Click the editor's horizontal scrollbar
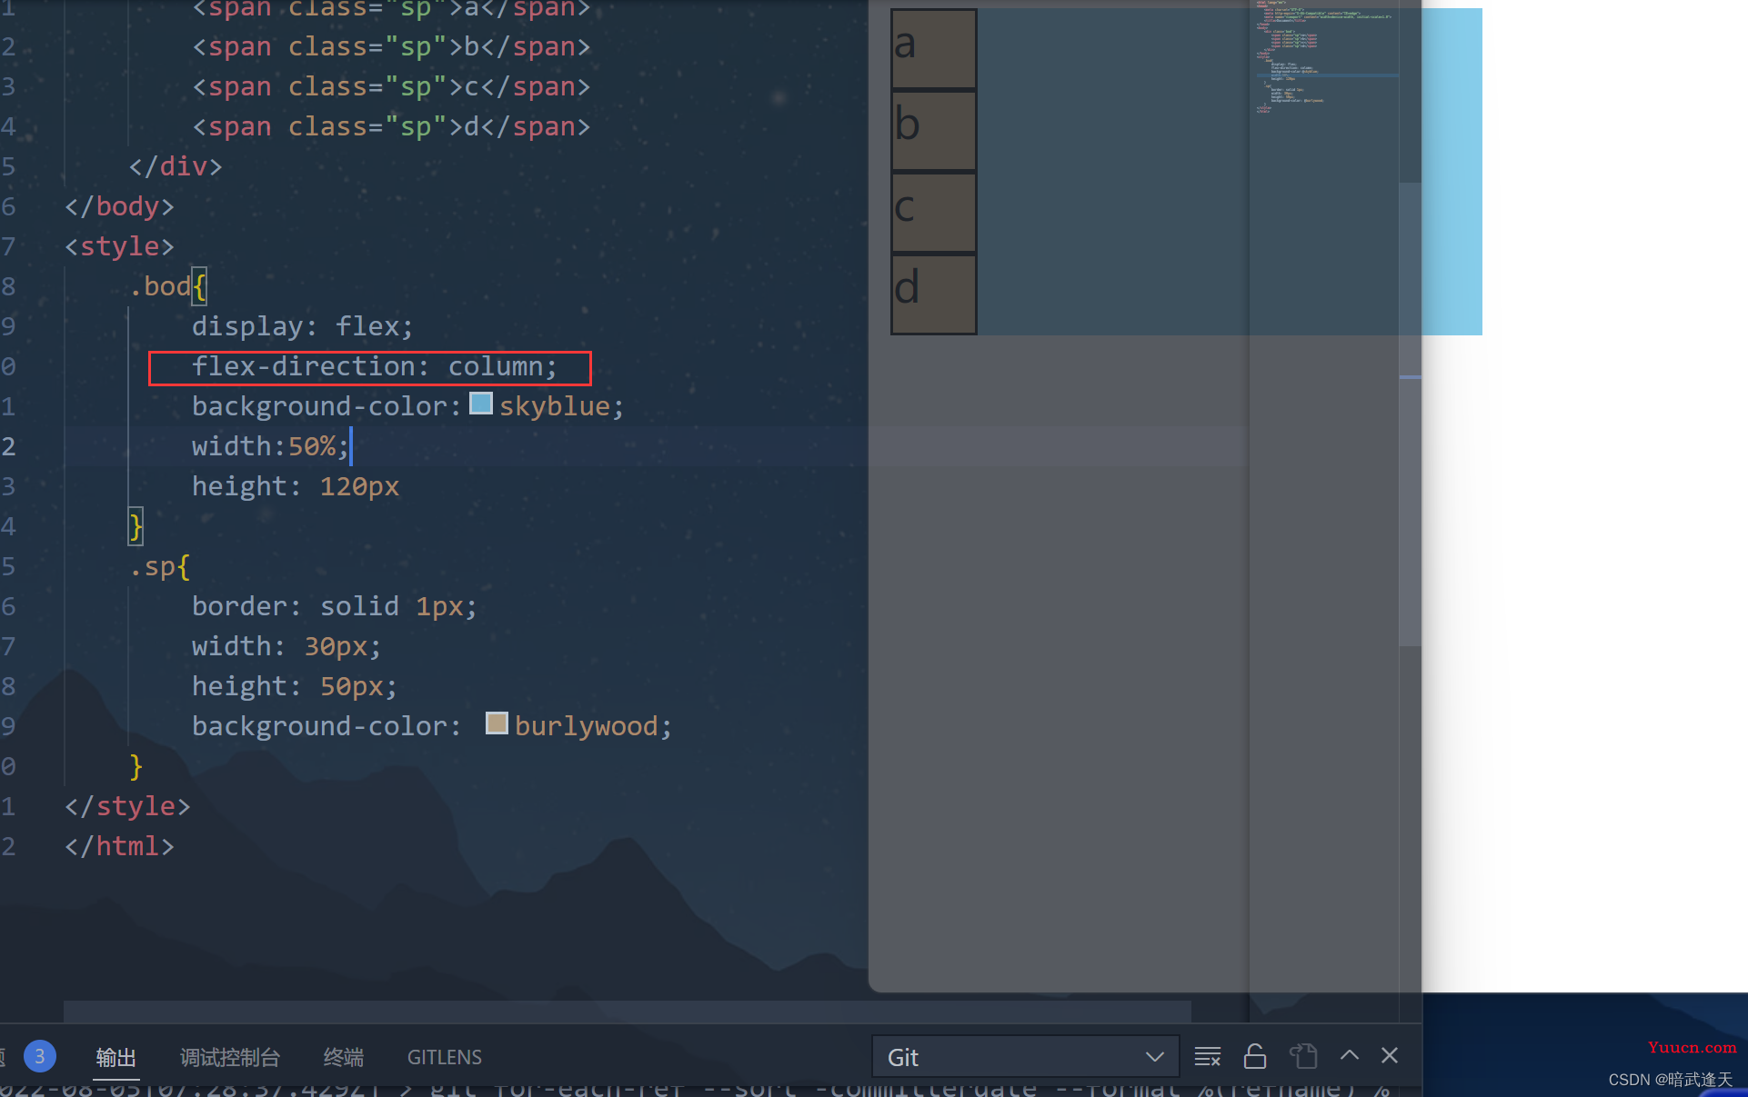This screenshot has height=1097, width=1748. click(x=628, y=1011)
